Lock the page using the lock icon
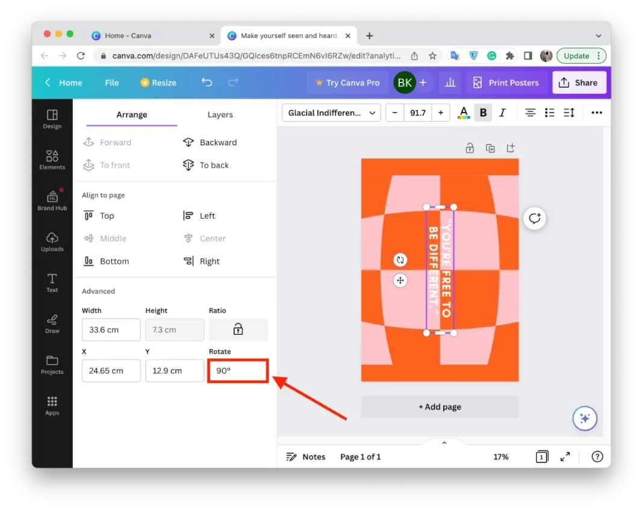This screenshot has height=510, width=643. click(x=470, y=148)
